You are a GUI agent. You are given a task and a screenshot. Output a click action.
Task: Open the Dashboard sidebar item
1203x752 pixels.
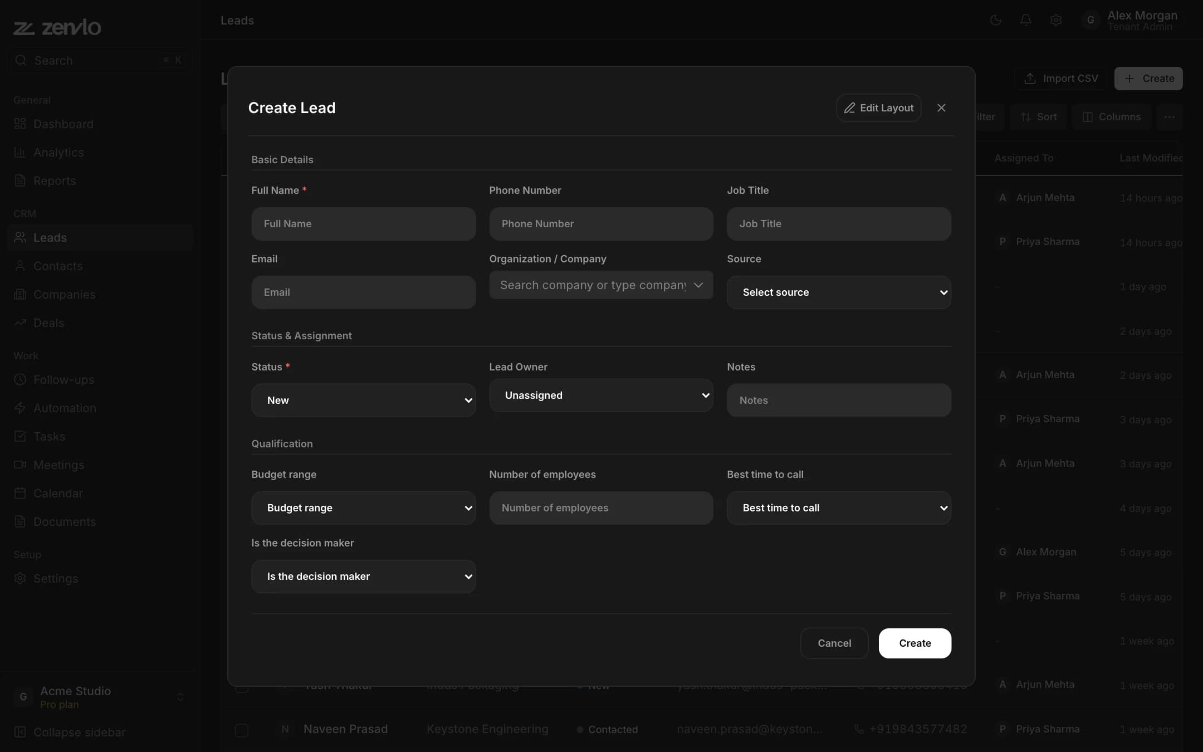coord(100,124)
